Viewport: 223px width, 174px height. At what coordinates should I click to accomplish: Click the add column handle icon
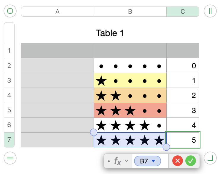pos(210,11)
